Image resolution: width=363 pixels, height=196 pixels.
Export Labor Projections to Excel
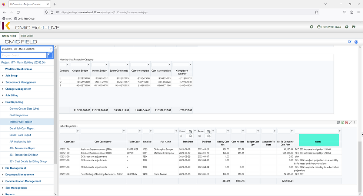pos(343,123)
